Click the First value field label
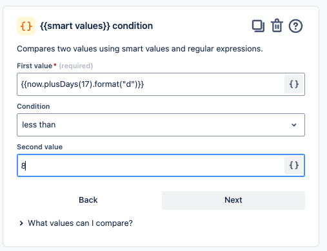Screen dimensions: 327x251 click(x=34, y=66)
